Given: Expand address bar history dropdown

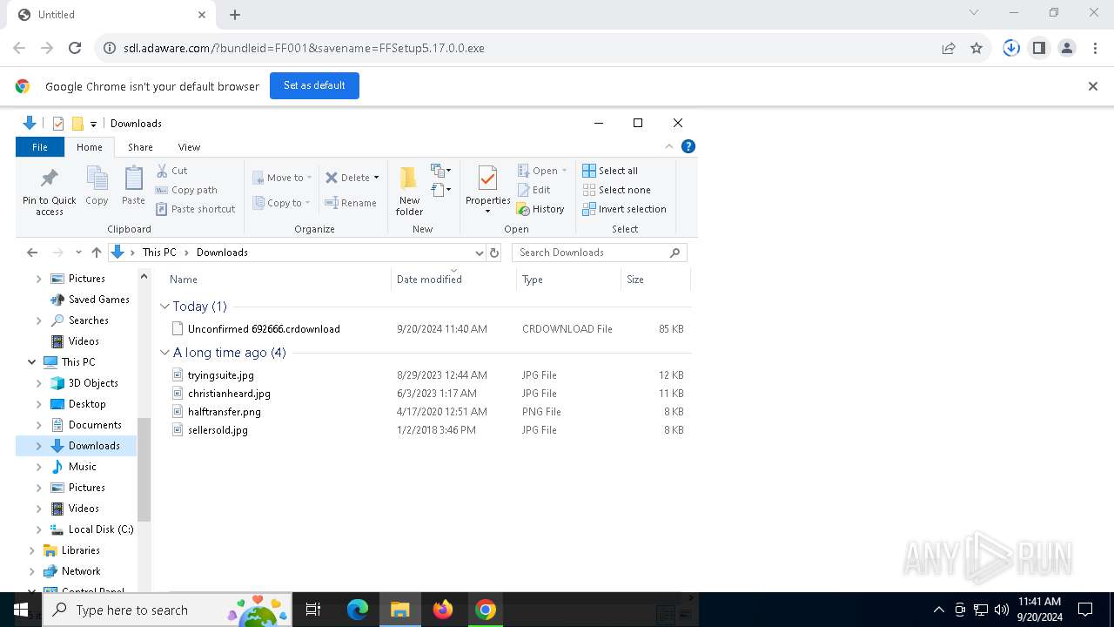Looking at the screenshot, I should point(479,253).
